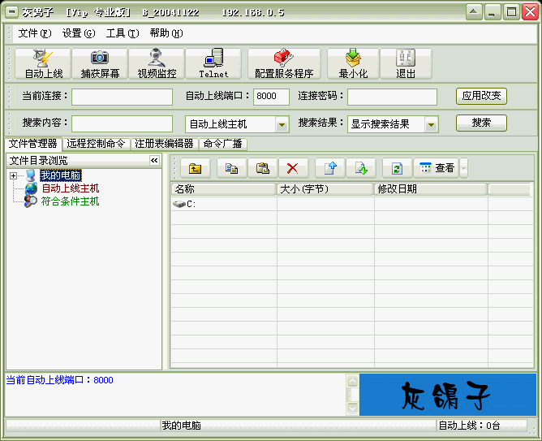Click the 退出 exit icon
This screenshot has height=441, width=542.
point(405,63)
